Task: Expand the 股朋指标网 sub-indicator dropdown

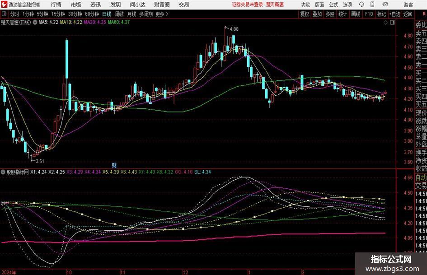Action: click(3, 172)
